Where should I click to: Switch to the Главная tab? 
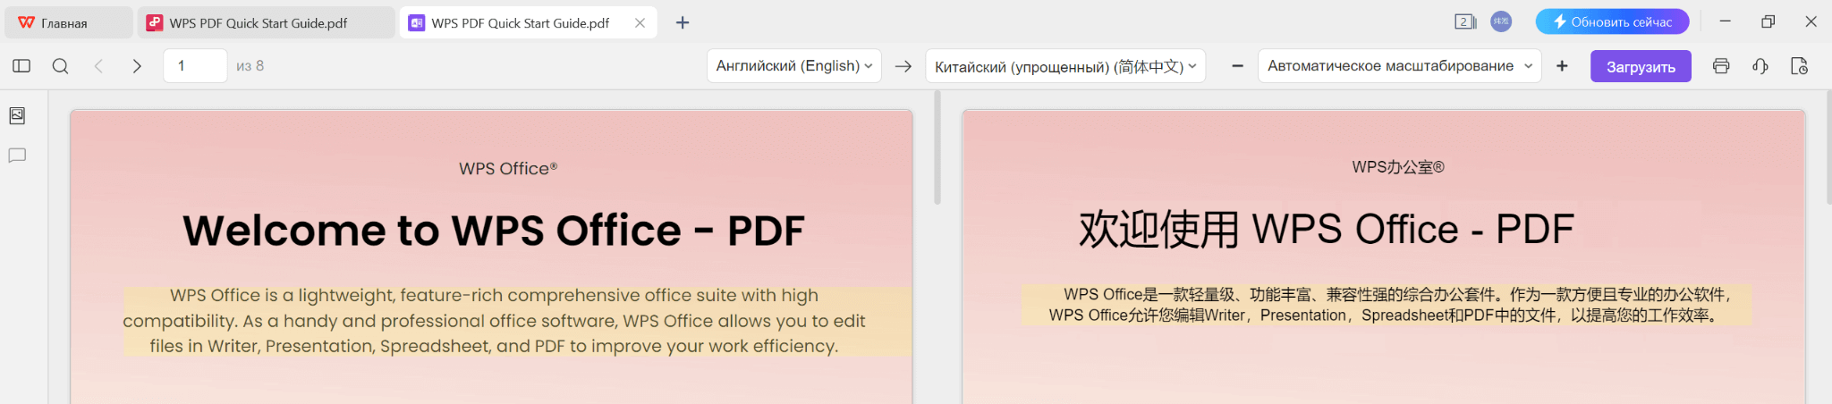click(64, 23)
